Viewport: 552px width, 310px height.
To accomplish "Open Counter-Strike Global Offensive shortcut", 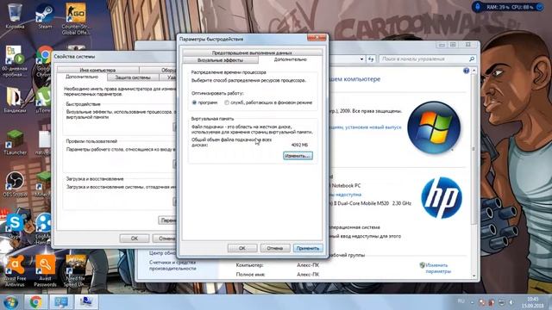I will coord(75,18).
